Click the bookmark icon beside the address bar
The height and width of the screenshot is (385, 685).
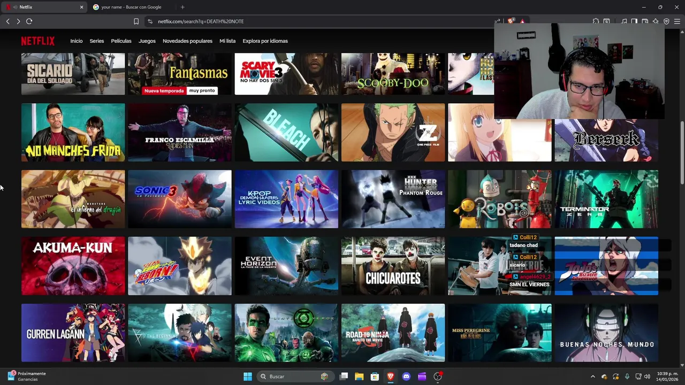(x=136, y=21)
